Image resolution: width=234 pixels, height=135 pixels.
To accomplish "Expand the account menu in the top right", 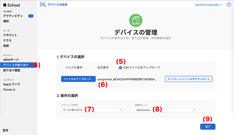I will 209,5.
